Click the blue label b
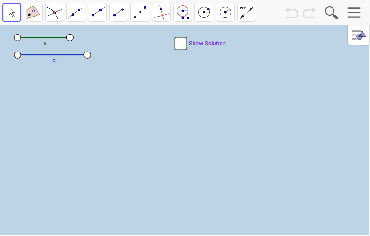The width and height of the screenshot is (370, 236). (54, 61)
